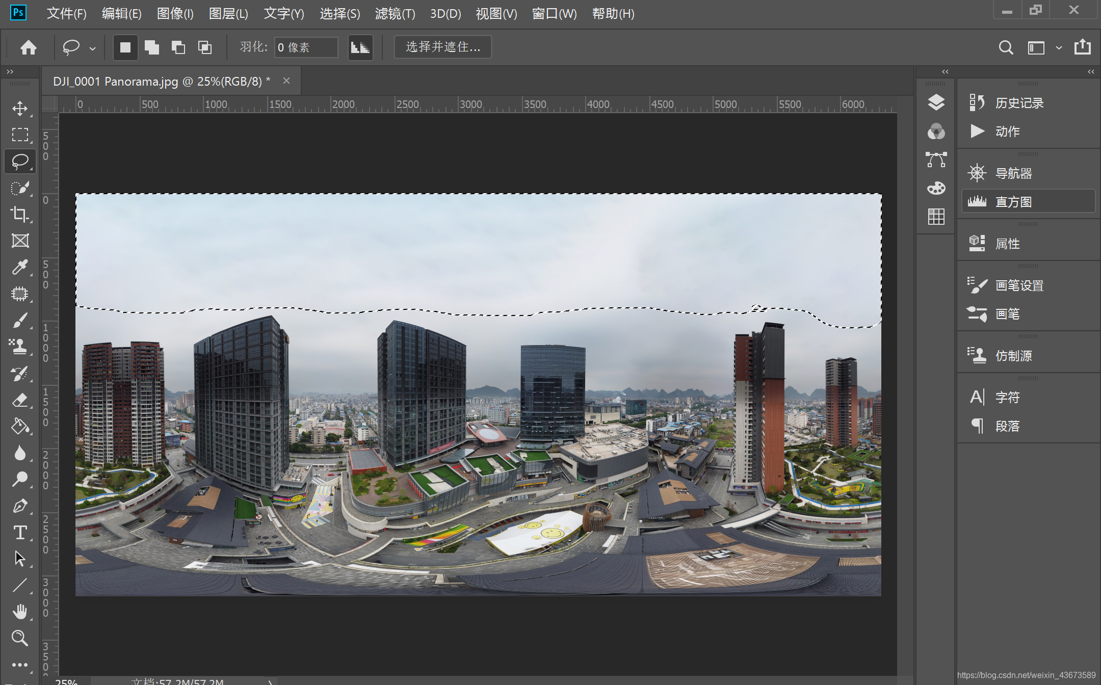Select the Crop tool
Image resolution: width=1101 pixels, height=685 pixels.
(20, 214)
